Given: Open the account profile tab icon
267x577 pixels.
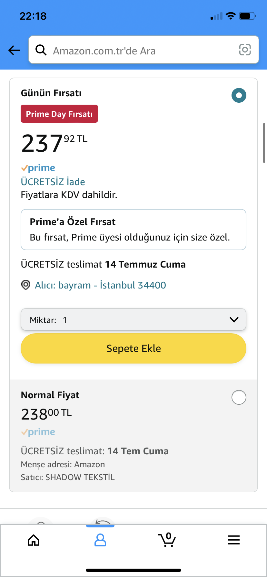Looking at the screenshot, I should pyautogui.click(x=100, y=540).
